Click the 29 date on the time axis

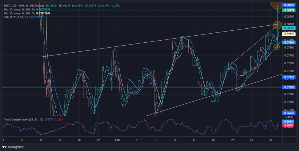(x=98, y=140)
